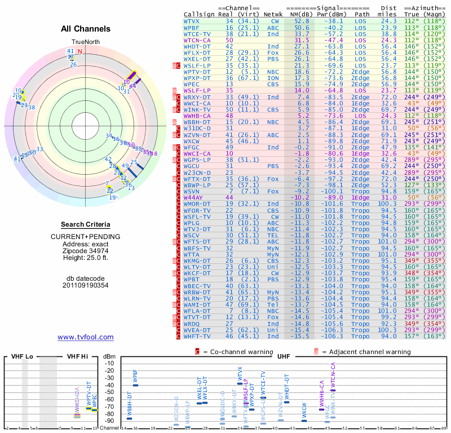Viewport: 451px width, 433px height.
Task: Click the WZVN-DT callsign in the table
Action: pos(197,135)
